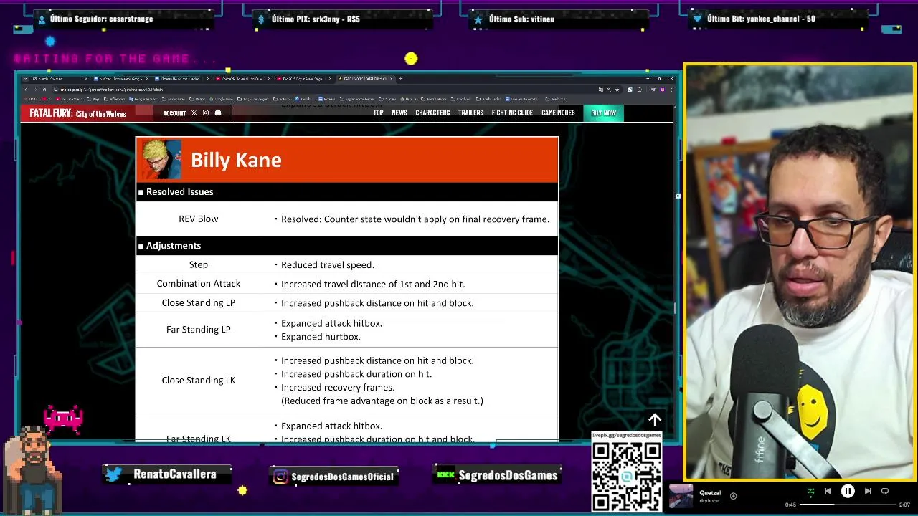Click the BUY NOW button
918x516 pixels.
click(603, 113)
